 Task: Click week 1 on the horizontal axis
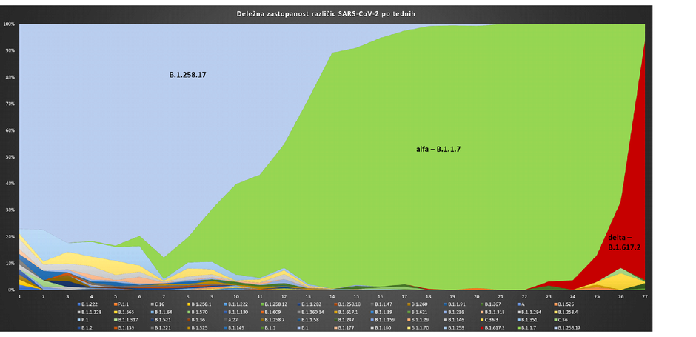(x=19, y=296)
